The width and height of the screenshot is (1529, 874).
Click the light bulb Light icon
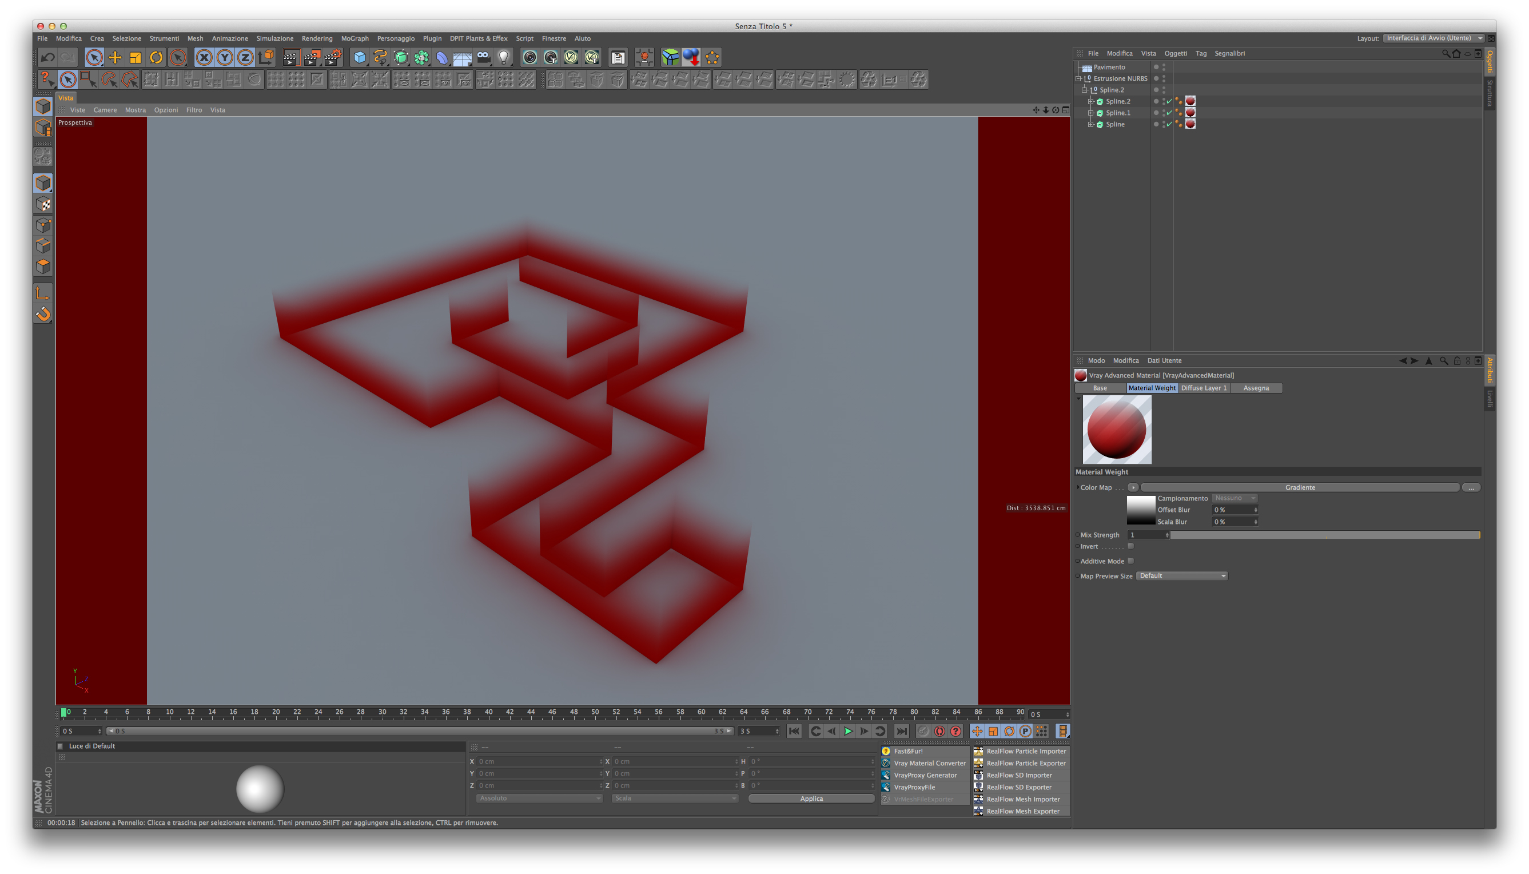pyautogui.click(x=504, y=58)
